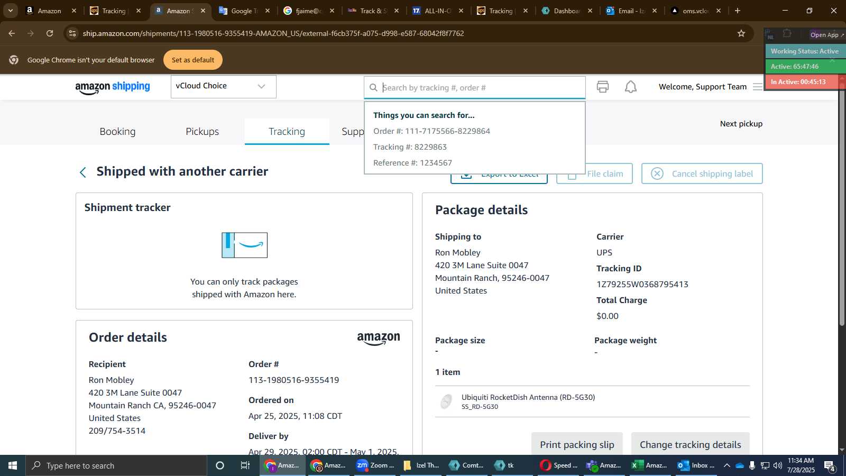
Task: Click tracking ID 1Z79255W0368795413
Action: pyautogui.click(x=642, y=284)
